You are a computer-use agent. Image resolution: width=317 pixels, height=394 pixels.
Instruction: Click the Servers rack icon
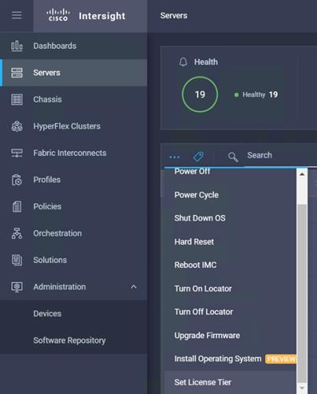point(17,72)
